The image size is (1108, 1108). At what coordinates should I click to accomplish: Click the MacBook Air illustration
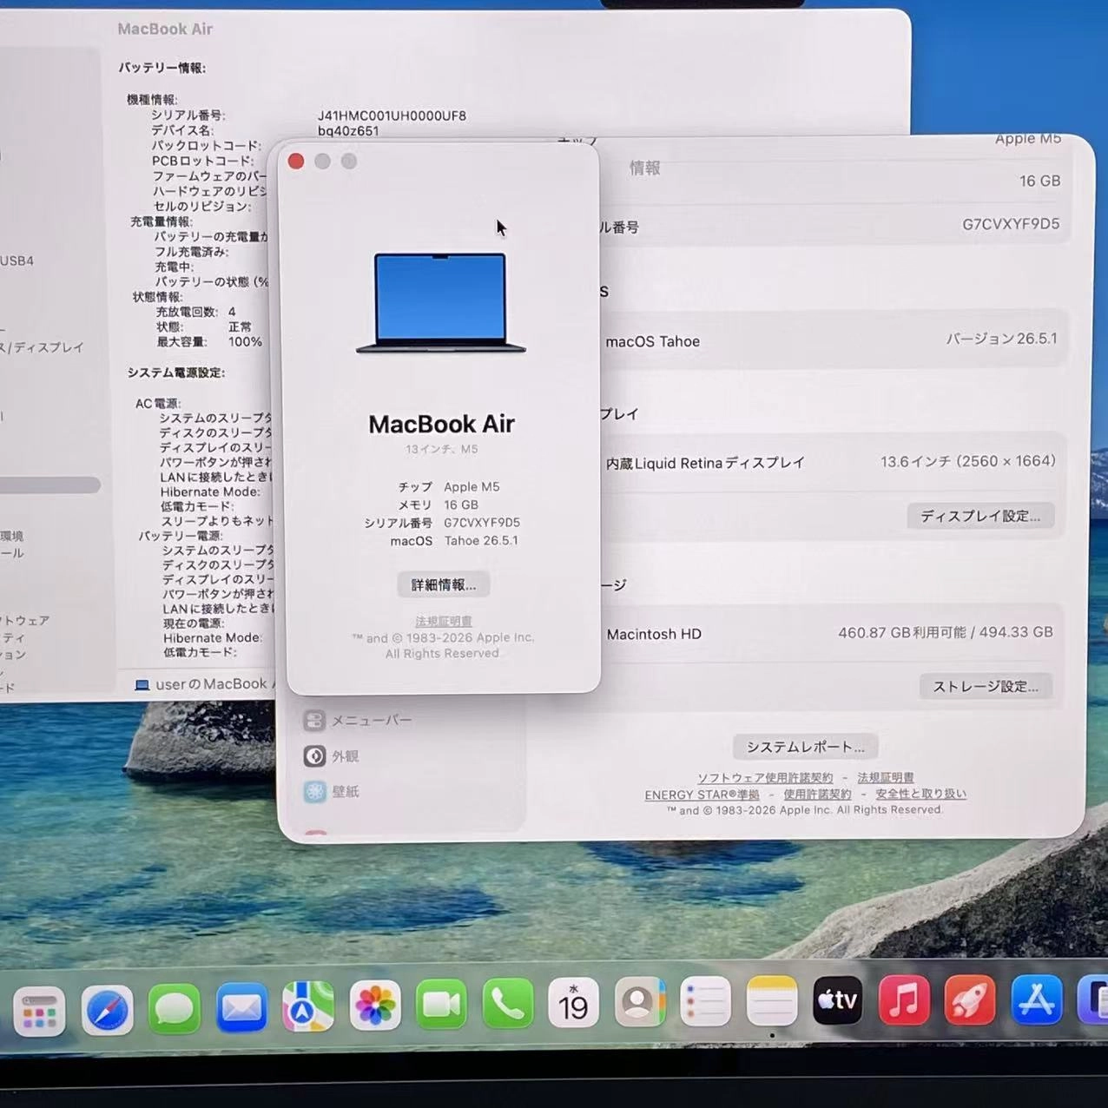click(441, 303)
